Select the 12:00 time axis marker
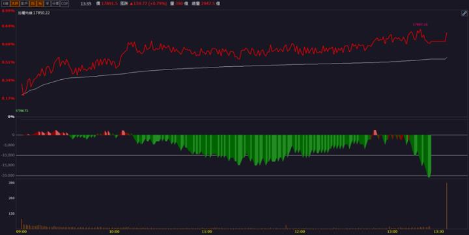The width and height of the screenshot is (469, 235). (300, 232)
